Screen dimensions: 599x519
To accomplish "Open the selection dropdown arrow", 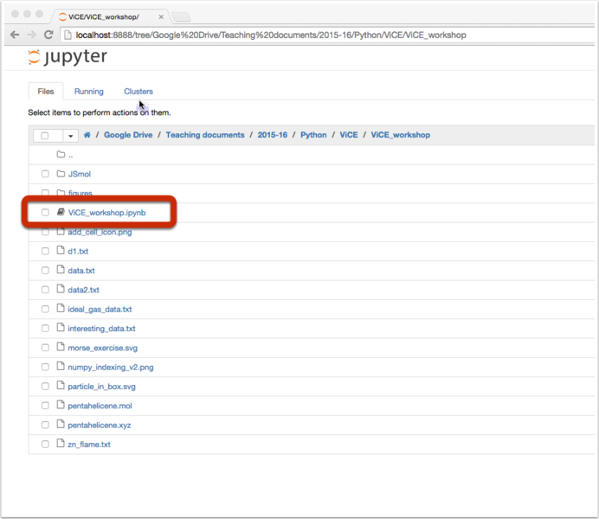I will coord(70,136).
